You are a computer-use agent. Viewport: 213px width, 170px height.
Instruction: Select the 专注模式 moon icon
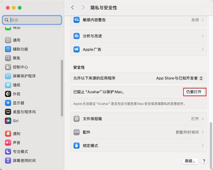(8, 152)
